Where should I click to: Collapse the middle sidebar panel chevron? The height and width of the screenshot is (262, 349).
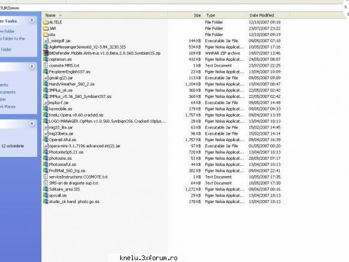[x=32, y=66]
